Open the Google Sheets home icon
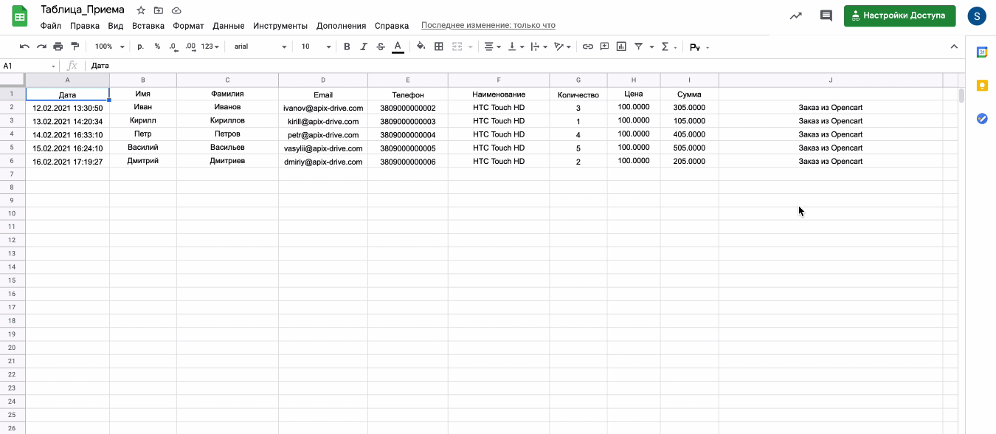The image size is (996, 434). [x=20, y=16]
